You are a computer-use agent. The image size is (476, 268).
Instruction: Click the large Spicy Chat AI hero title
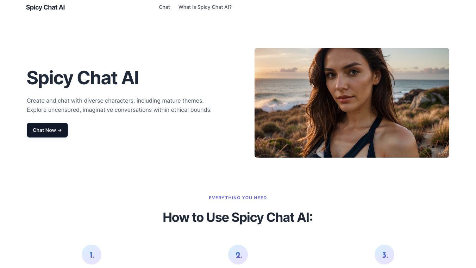point(83,78)
